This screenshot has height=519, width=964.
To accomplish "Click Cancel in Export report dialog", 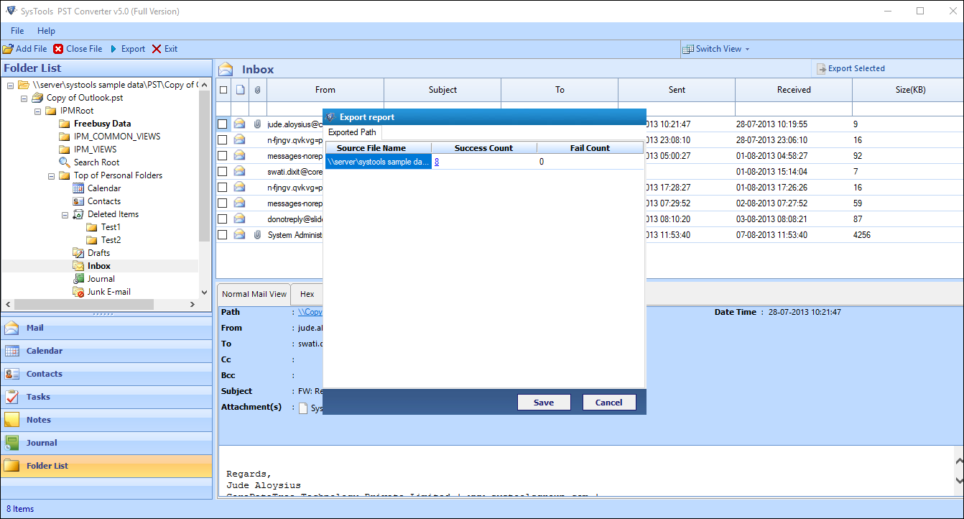I will [609, 403].
